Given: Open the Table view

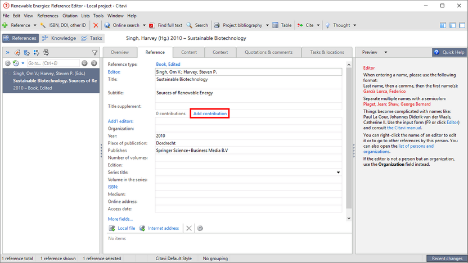Looking at the screenshot, I should [282, 25].
